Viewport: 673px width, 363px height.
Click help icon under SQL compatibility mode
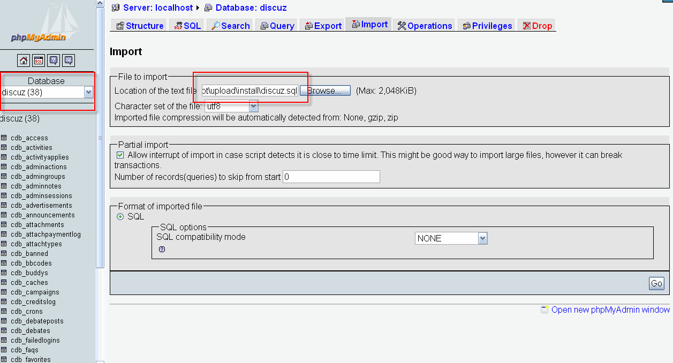162,249
